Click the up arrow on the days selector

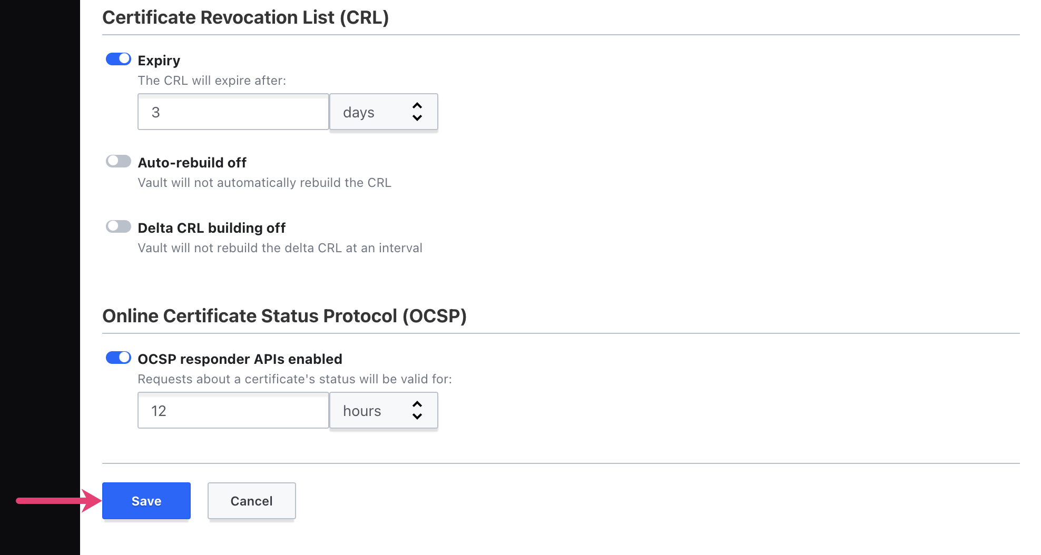click(x=416, y=106)
